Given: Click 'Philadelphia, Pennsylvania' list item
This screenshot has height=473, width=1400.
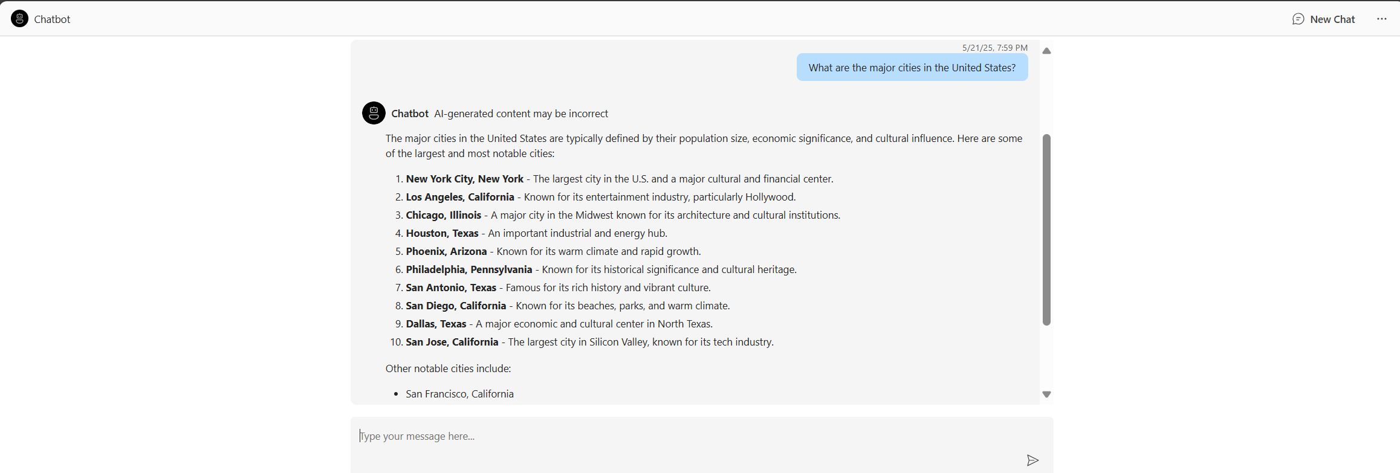Looking at the screenshot, I should click(601, 269).
